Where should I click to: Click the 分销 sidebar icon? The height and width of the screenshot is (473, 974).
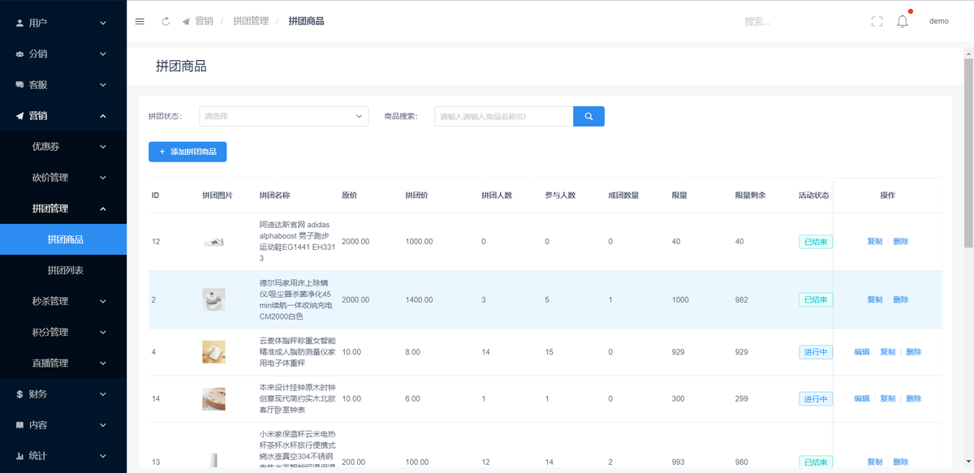[20, 54]
